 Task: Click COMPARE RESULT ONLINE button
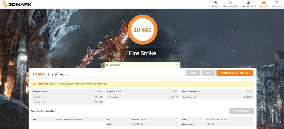tap(234, 73)
